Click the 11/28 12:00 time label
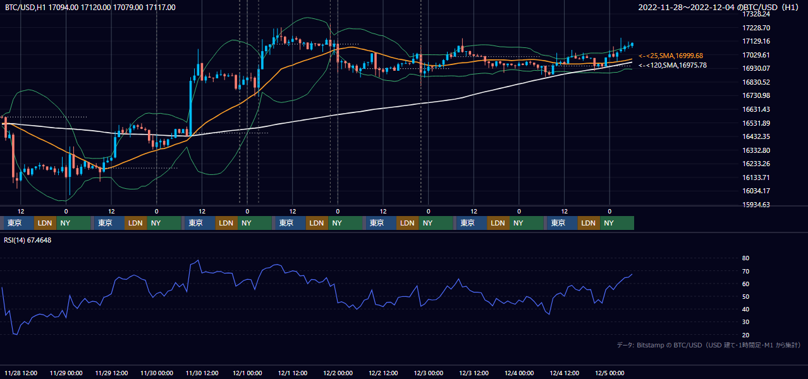 pos(21,373)
